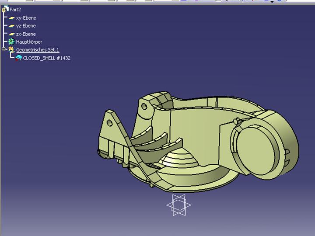Select the Part2 label in tree

point(15,10)
